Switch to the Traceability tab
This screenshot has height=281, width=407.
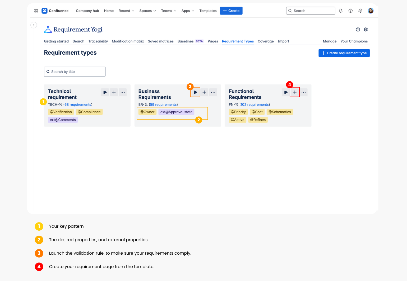[x=98, y=41]
